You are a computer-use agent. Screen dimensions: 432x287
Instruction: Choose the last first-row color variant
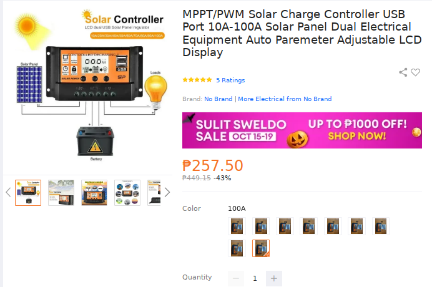[381, 226]
